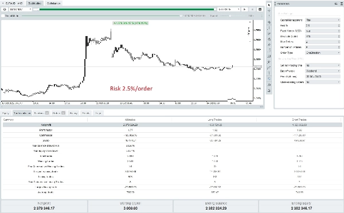Collapse the Parameters panel
This screenshot has height=213, width=344.
coord(342,4)
